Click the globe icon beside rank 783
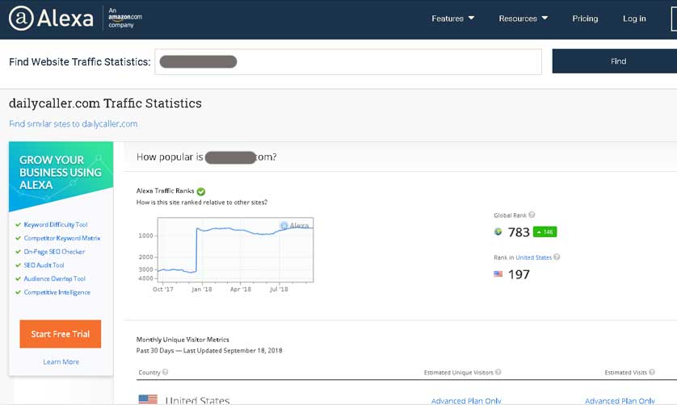677x405 pixels. click(498, 232)
